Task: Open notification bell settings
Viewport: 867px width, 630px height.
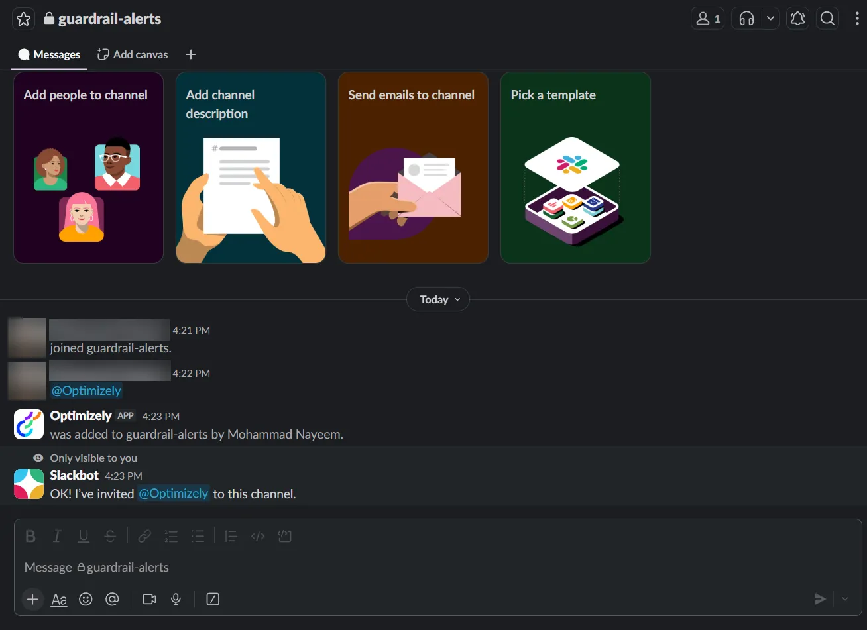Action: point(798,19)
